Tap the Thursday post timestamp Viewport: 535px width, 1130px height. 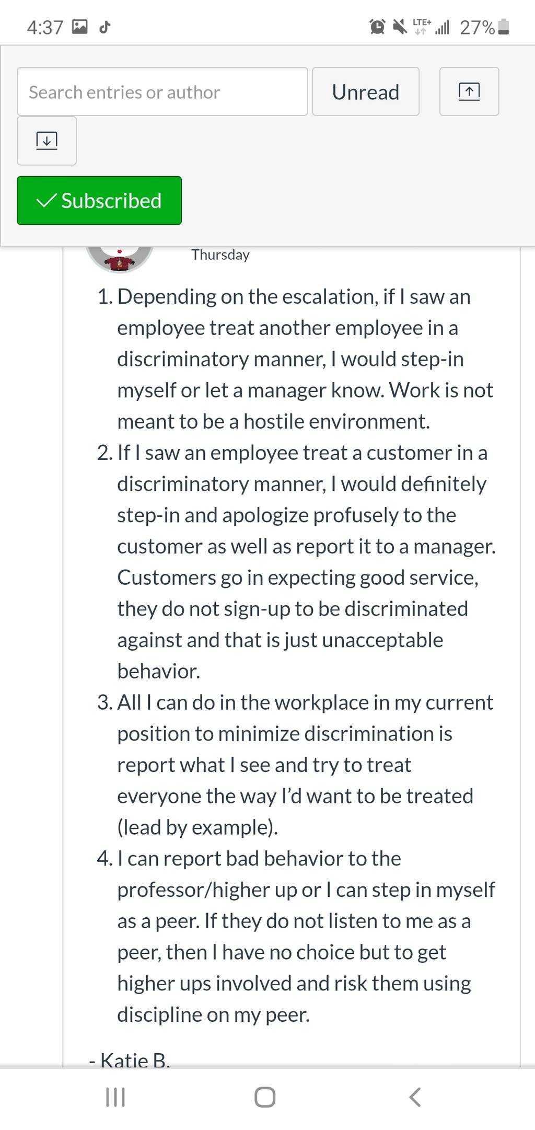coord(220,255)
